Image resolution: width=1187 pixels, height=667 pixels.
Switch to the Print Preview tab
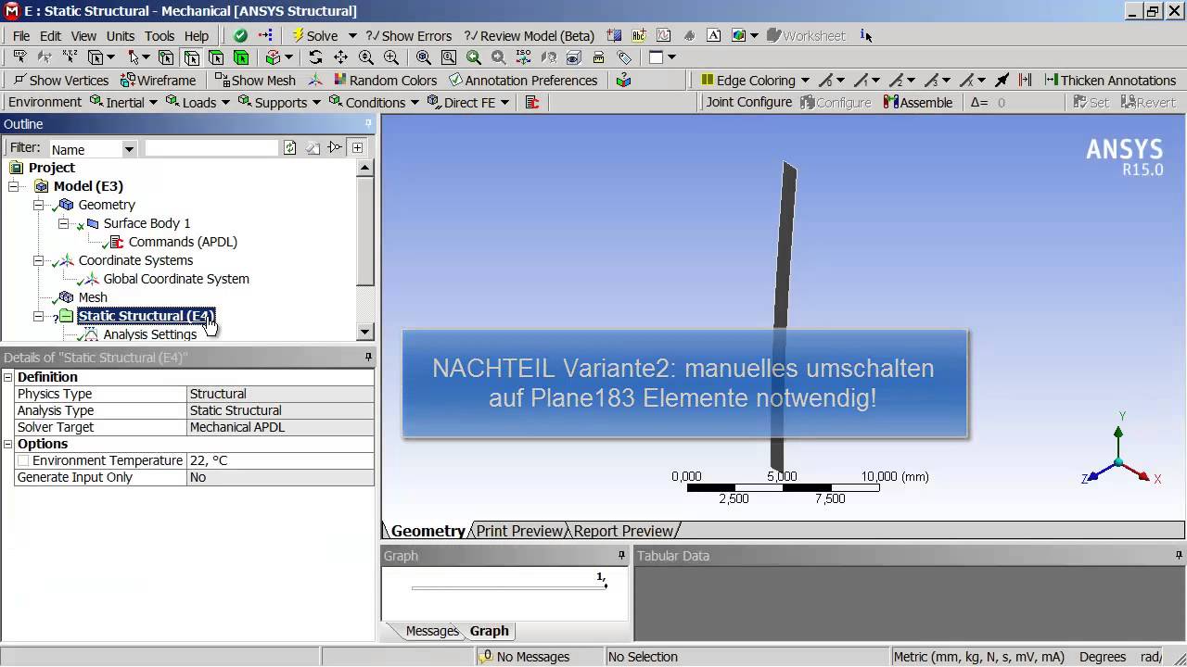(519, 531)
